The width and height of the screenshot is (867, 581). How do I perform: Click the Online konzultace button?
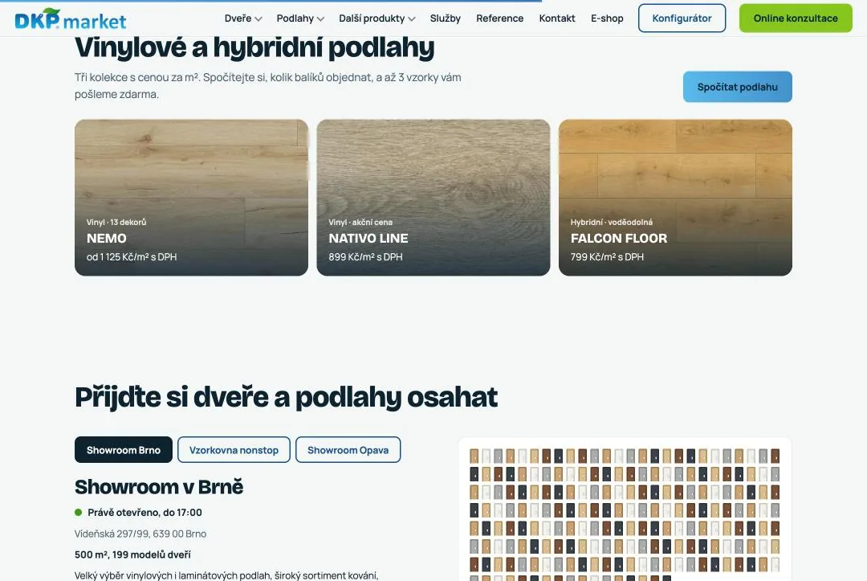796,18
